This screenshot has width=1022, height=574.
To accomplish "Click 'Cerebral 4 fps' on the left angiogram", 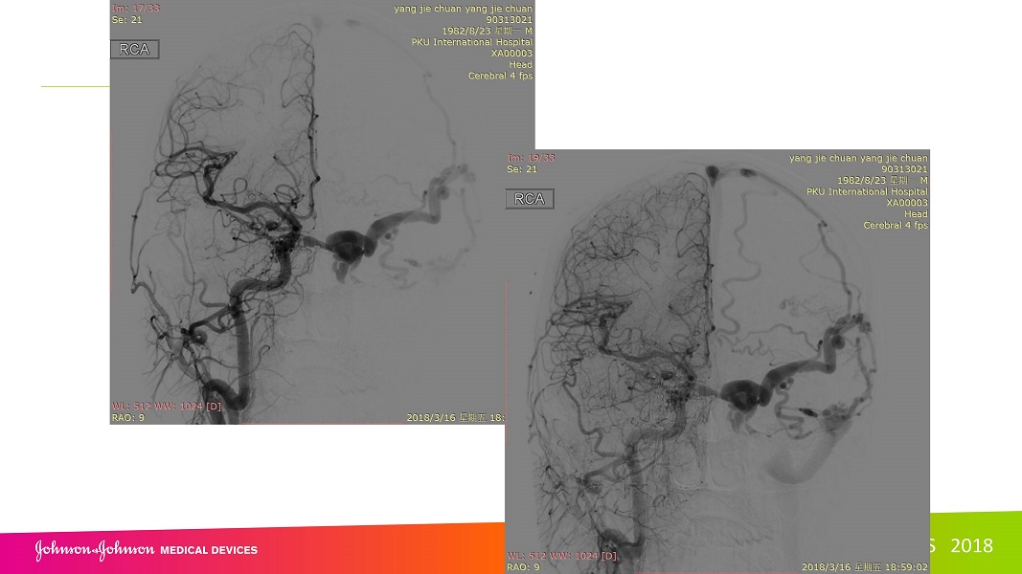I will pos(500,76).
